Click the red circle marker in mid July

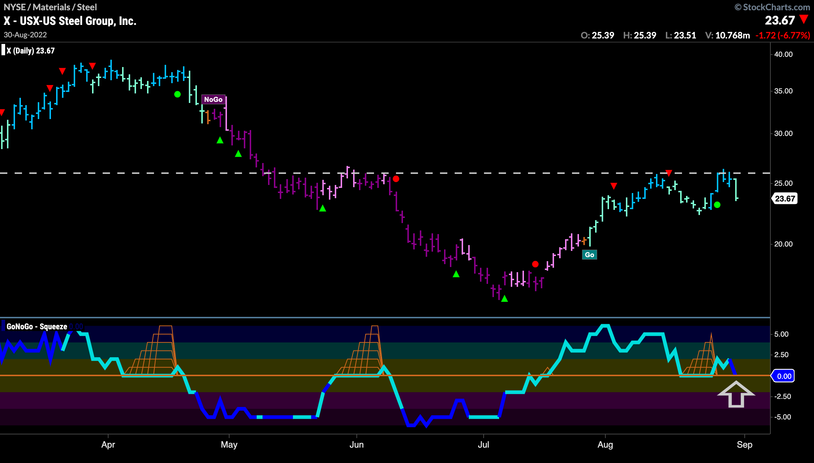pyautogui.click(x=535, y=264)
